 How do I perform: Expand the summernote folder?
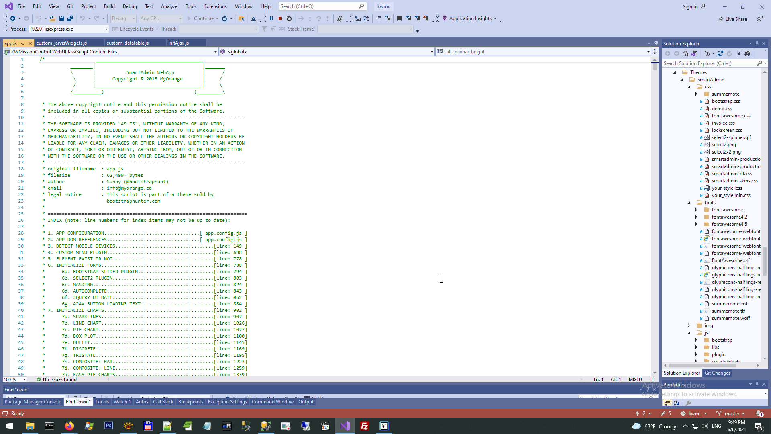tap(696, 94)
